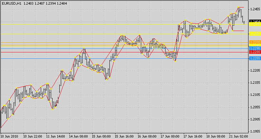Click the 15 Jun 00:00 time label

tap(101, 137)
